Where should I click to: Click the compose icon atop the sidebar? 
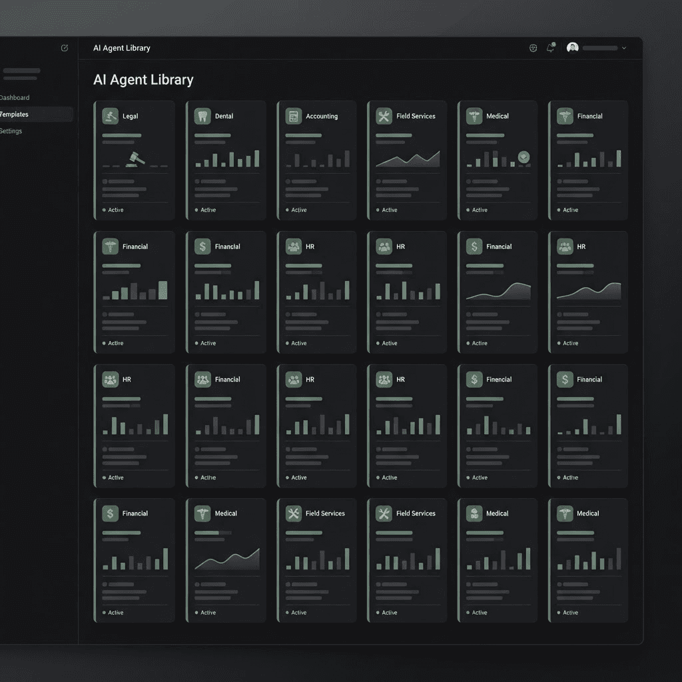coord(65,48)
